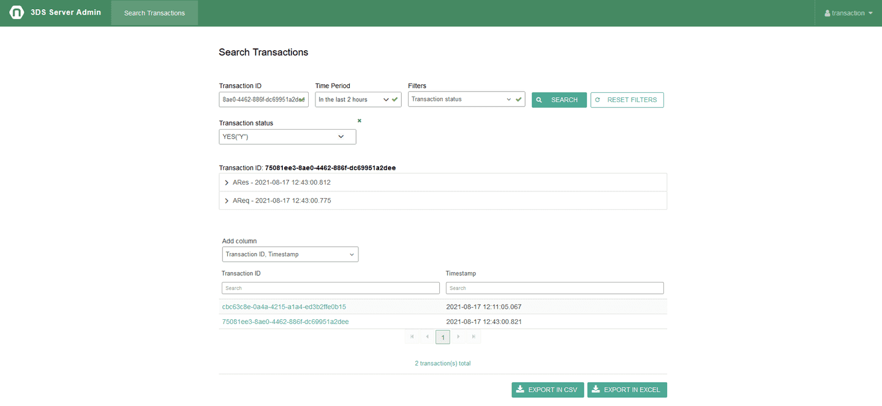Jump to the first page with the pagination icon
Image resolution: width=882 pixels, height=406 pixels.
(412, 336)
